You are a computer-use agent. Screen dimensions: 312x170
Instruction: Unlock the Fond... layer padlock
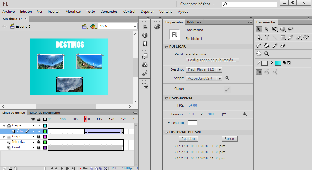point(39,147)
